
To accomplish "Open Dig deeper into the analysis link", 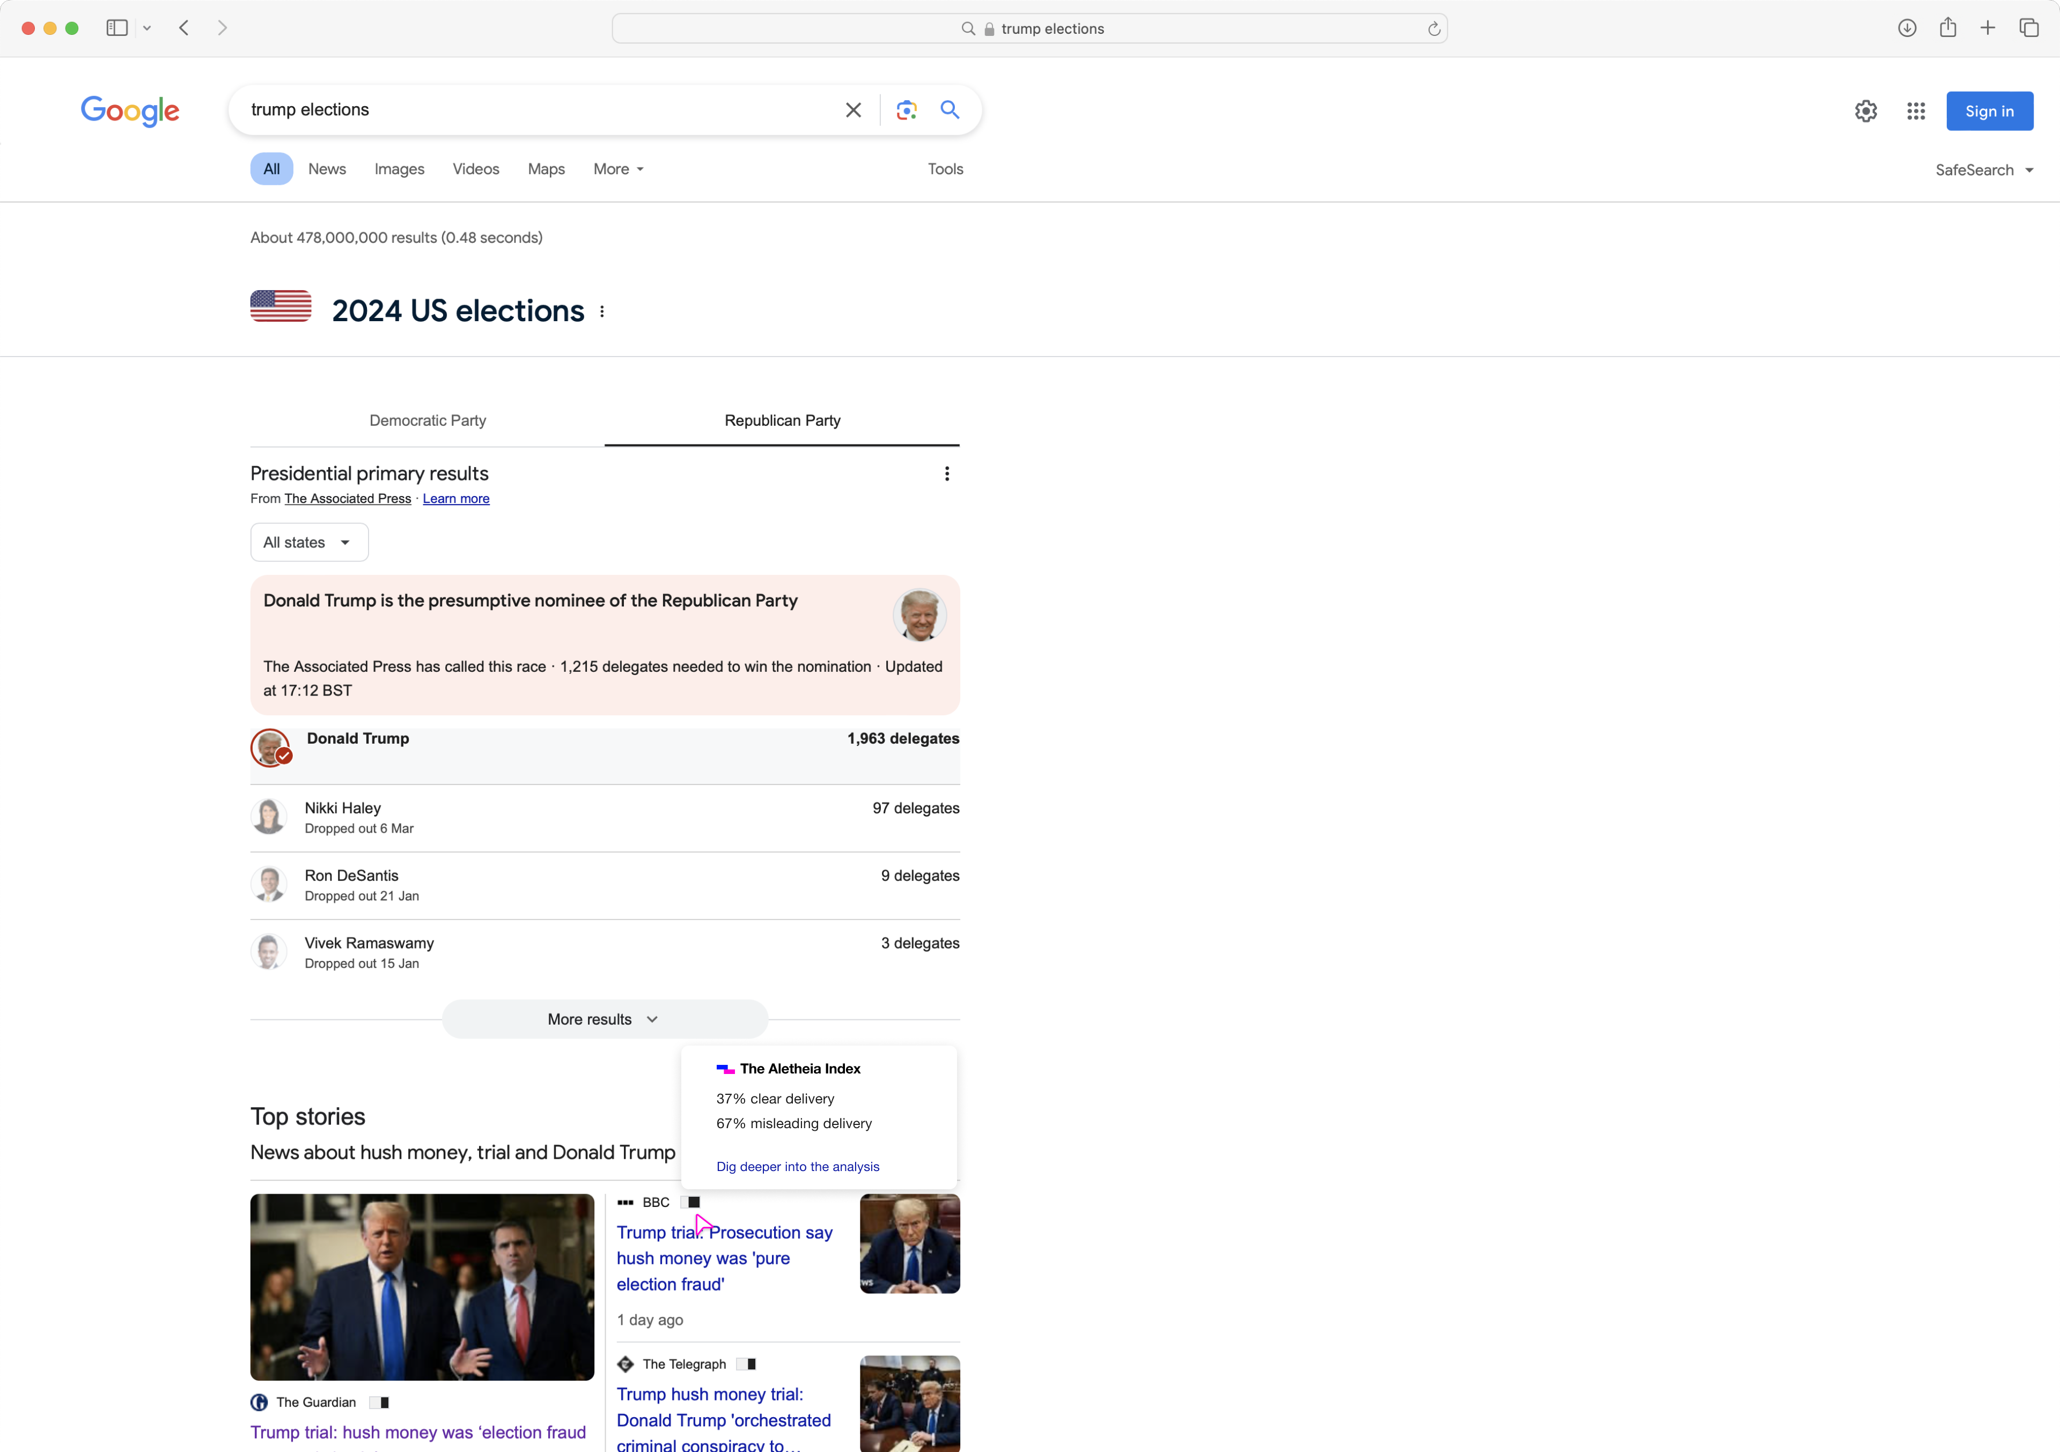I will [797, 1166].
